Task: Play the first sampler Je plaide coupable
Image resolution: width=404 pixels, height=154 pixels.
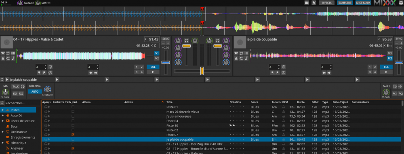Action: [x=7, y=80]
